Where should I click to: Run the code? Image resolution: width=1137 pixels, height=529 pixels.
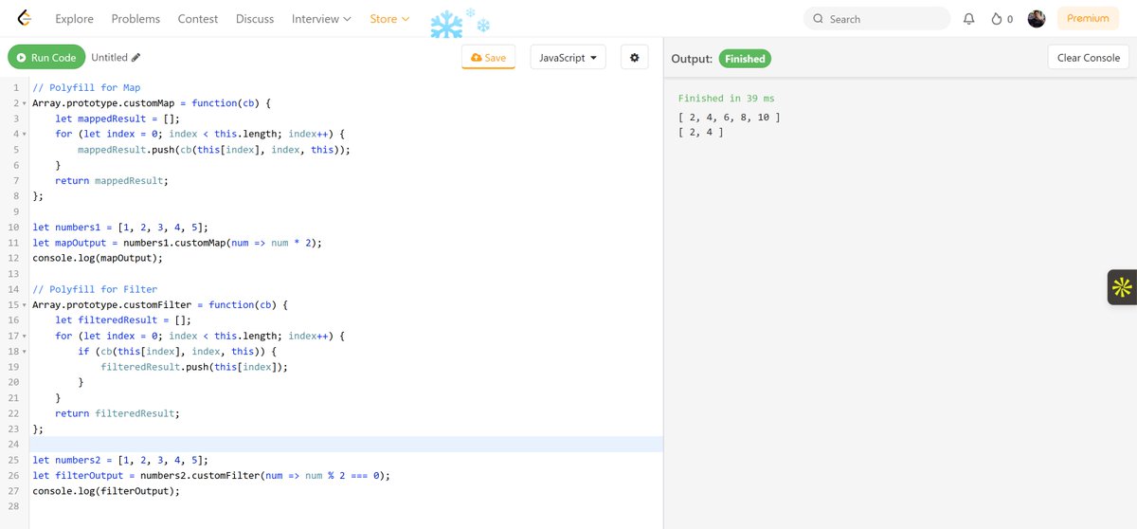tap(46, 58)
